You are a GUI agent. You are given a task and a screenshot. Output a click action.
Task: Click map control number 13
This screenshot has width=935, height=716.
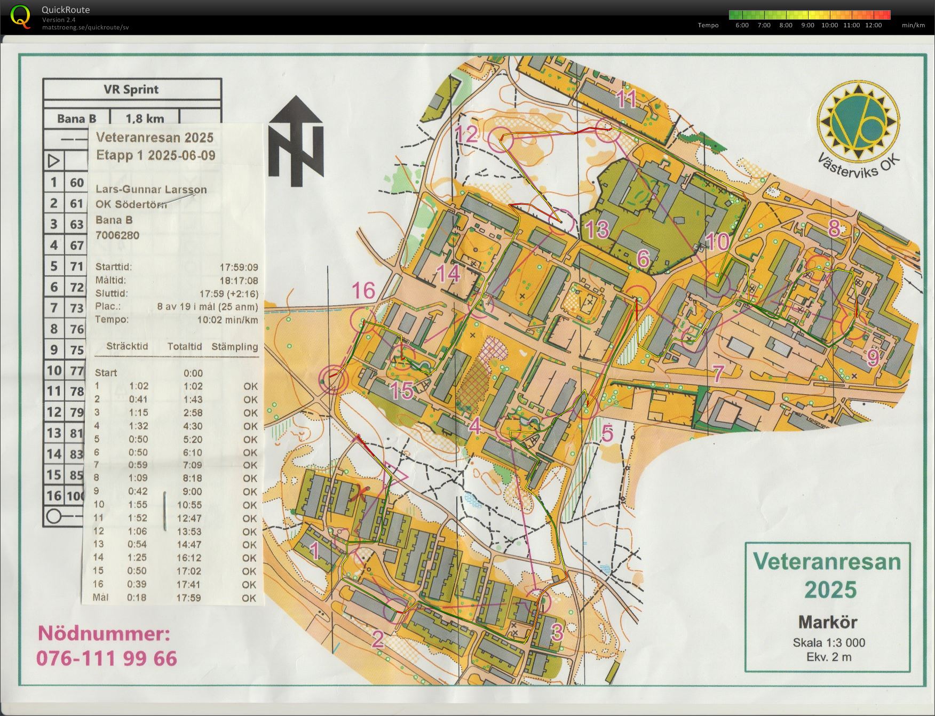click(x=597, y=230)
